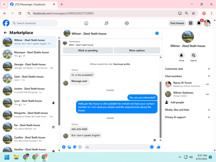Open Margarita - 2bed 1bath house conversation
Screen dimensions: 216x162
click(29, 115)
